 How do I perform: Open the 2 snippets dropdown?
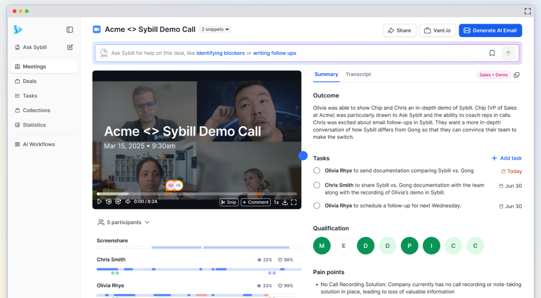coord(215,30)
